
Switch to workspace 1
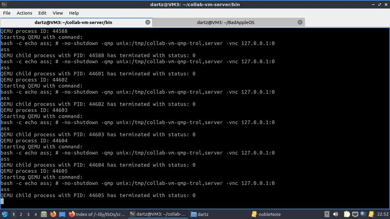(x=13, y=214)
